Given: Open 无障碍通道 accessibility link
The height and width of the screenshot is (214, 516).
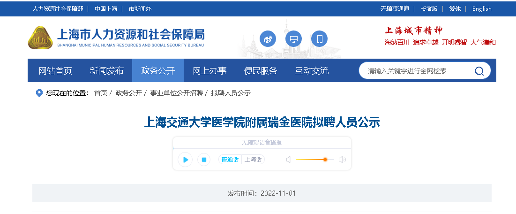Looking at the screenshot, I should click(395, 9).
